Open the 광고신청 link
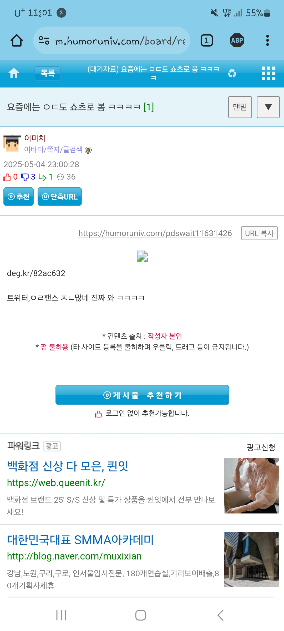Viewport: 284px width, 631px height. tap(261, 447)
